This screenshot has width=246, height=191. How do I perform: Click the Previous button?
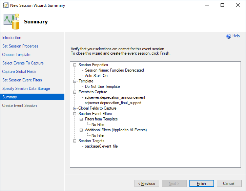pos(147,184)
